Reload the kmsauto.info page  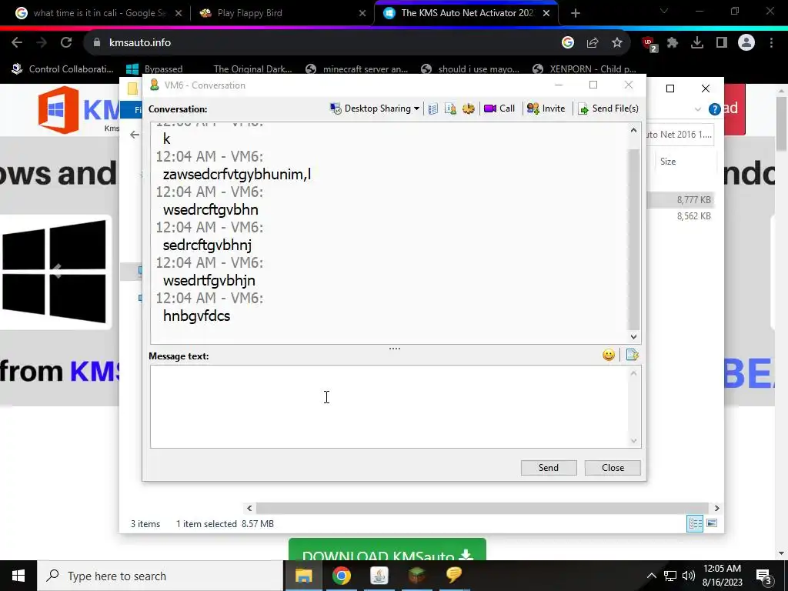pyautogui.click(x=66, y=43)
